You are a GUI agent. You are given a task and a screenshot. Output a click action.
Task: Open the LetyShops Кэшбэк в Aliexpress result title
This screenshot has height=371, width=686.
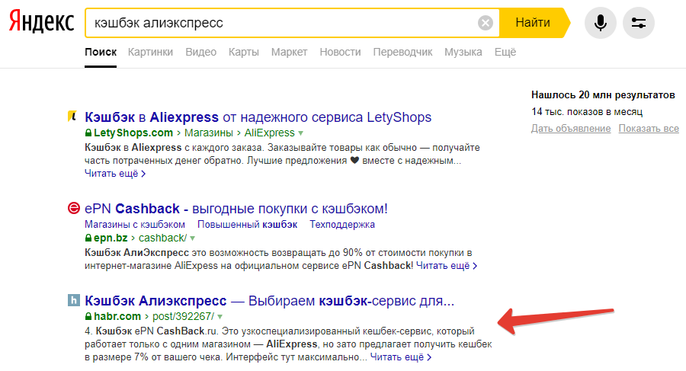(x=258, y=117)
